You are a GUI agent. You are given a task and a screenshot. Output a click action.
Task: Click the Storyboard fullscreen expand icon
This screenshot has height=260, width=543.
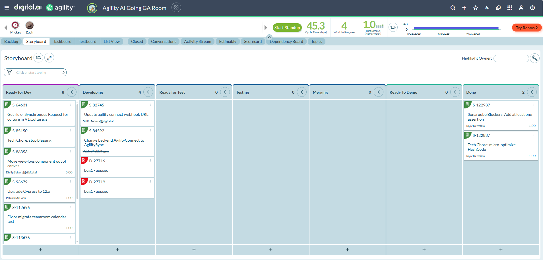[x=49, y=58]
